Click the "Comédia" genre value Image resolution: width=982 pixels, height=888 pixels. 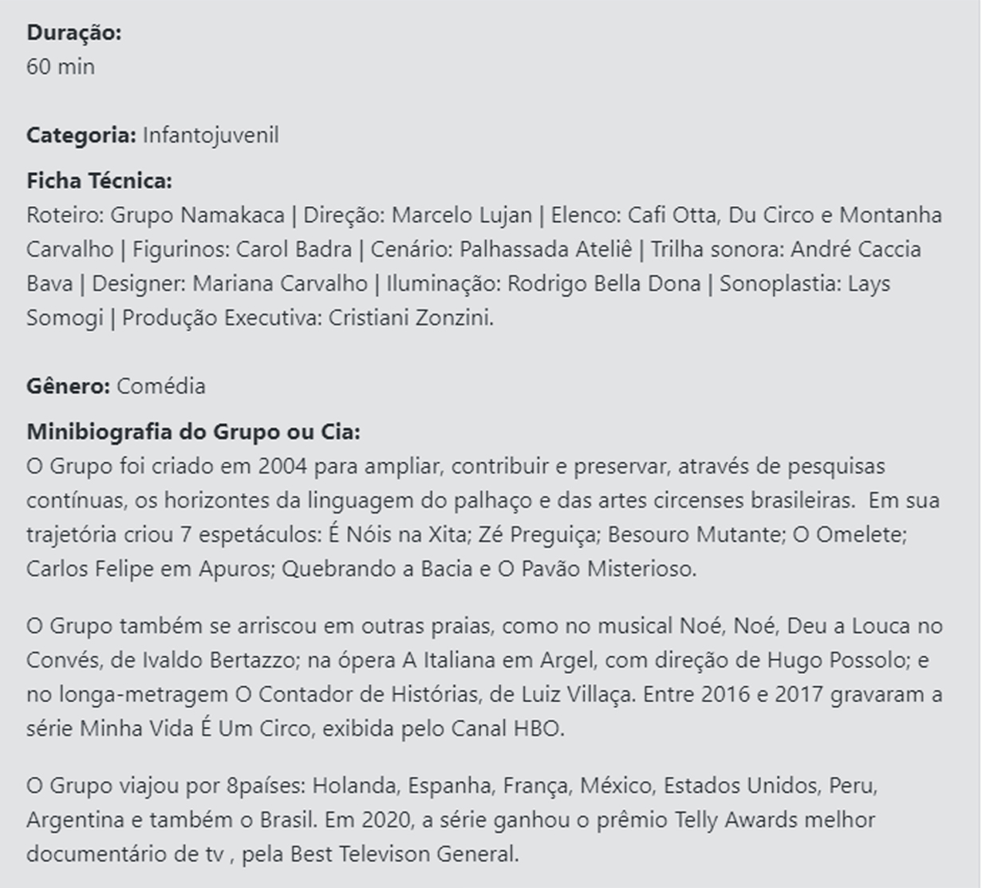point(161,386)
